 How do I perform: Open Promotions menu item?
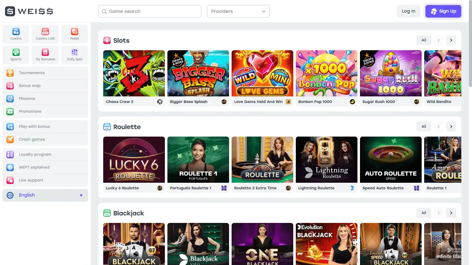(x=45, y=111)
